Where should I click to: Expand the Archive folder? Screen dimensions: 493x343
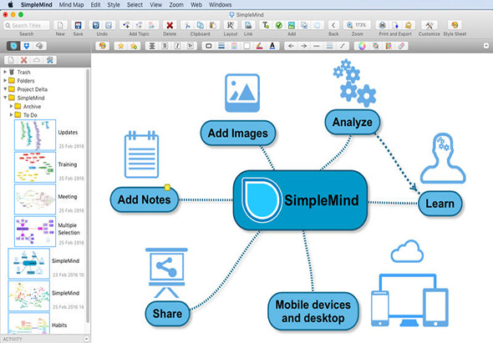(12, 106)
